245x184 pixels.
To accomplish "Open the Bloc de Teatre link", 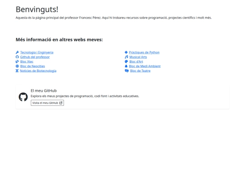I will (140, 71).
